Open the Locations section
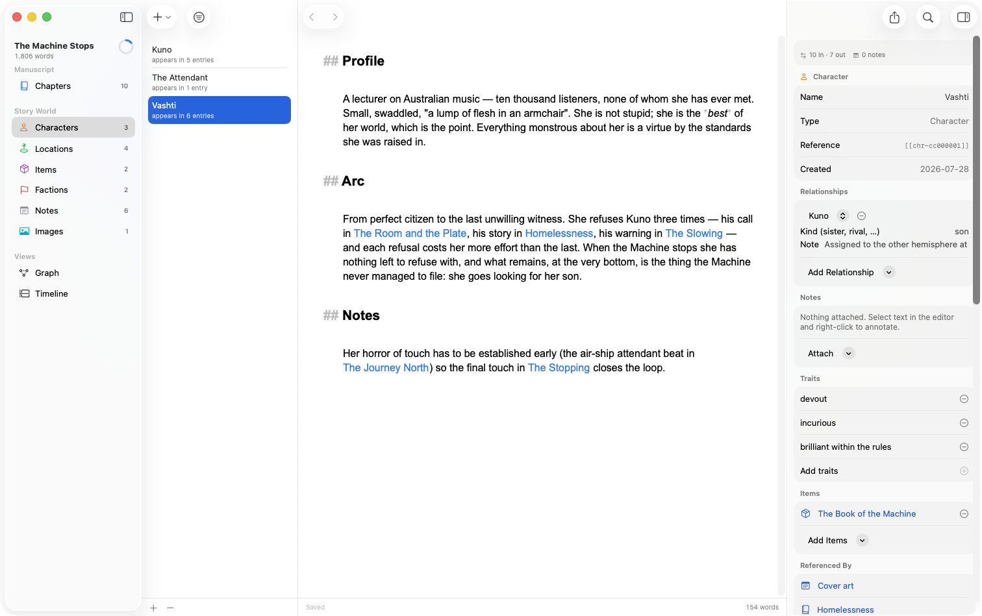 coord(73,149)
